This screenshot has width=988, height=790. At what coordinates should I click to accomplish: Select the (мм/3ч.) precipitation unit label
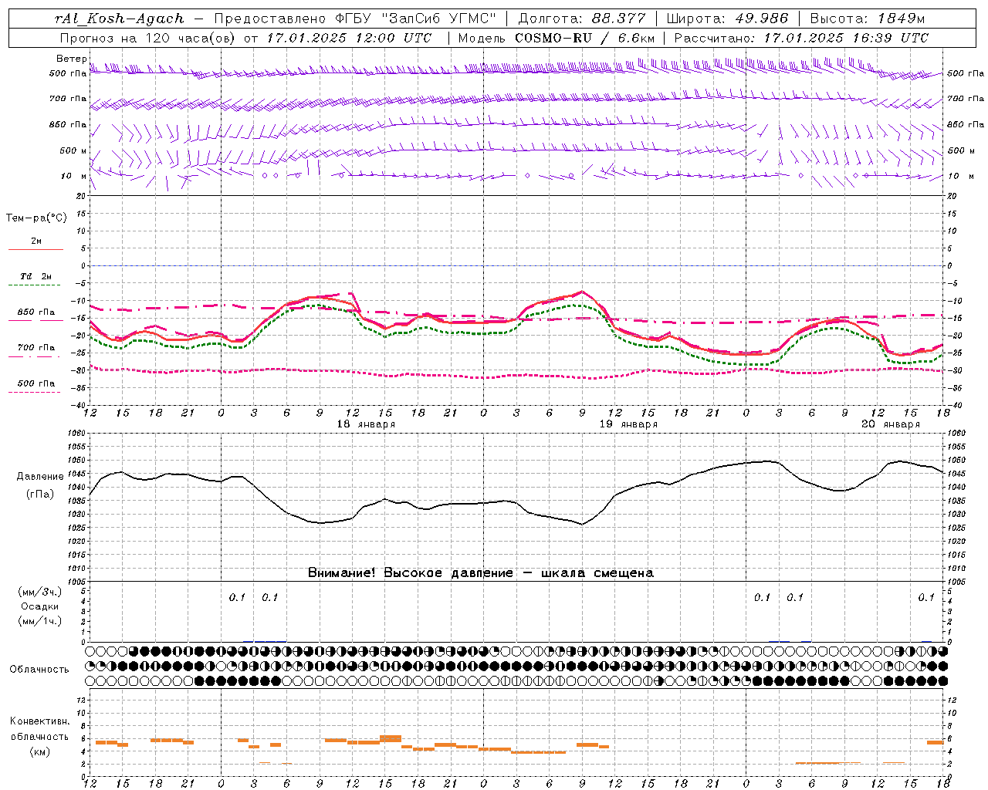[x=40, y=592]
